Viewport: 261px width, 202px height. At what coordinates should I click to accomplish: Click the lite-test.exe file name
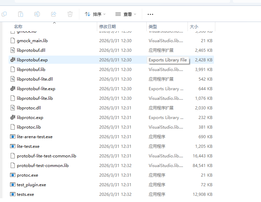(x=28, y=146)
